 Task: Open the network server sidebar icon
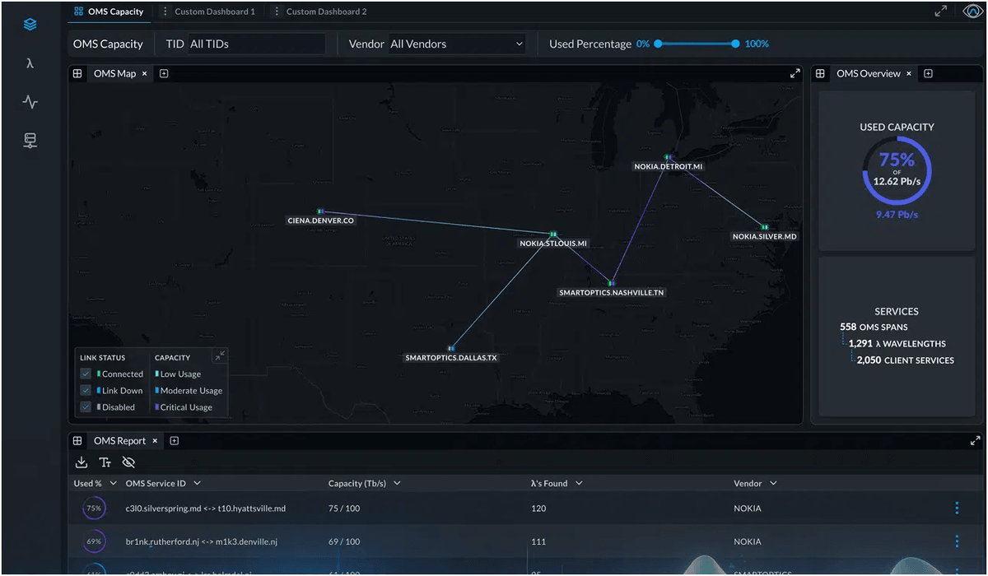click(x=30, y=142)
